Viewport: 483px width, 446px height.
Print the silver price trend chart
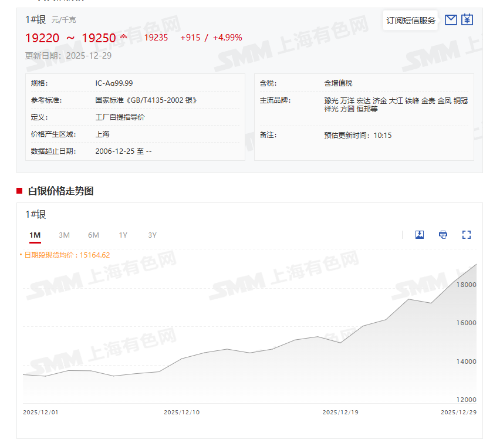coord(443,235)
